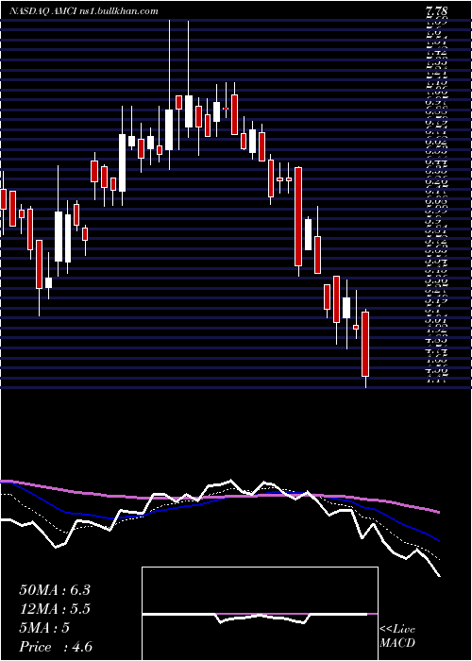The image size is (472, 661).
Task: Click inside the Live MACD chart box
Action: pos(260,614)
